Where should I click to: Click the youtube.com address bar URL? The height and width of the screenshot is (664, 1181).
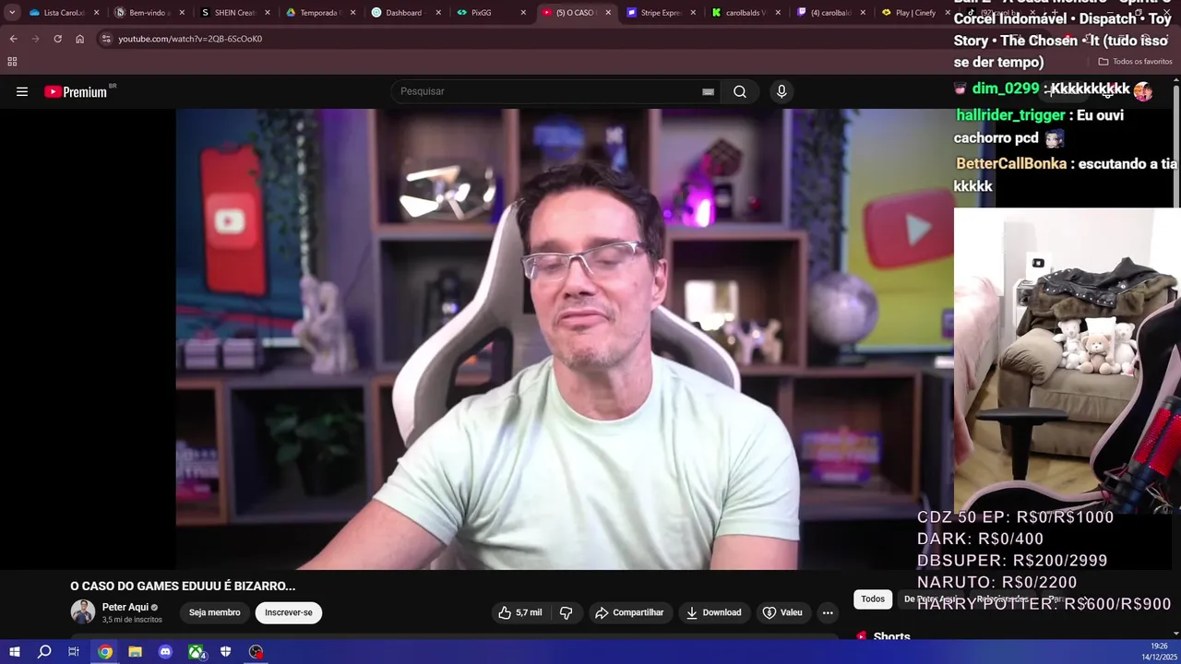pos(190,39)
